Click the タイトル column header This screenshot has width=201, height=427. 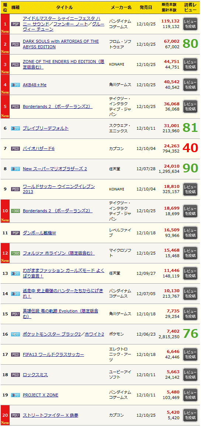tap(65, 7)
